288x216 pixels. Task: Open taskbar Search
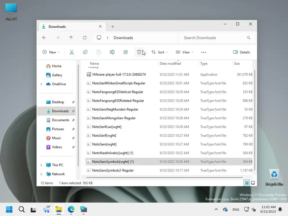(x=21, y=209)
